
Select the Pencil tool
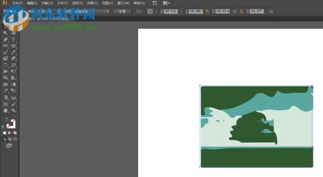point(13,52)
